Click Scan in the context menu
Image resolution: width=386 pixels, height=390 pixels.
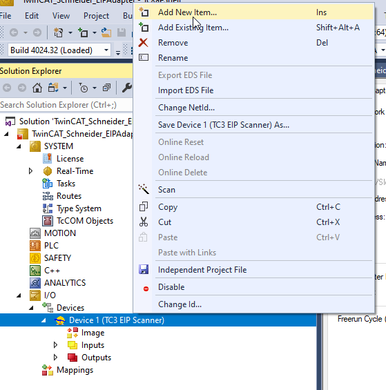pos(254,190)
